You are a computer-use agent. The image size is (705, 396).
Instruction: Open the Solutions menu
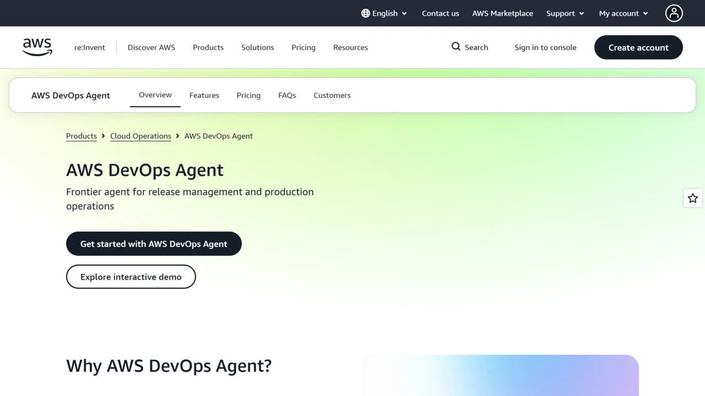(x=257, y=47)
